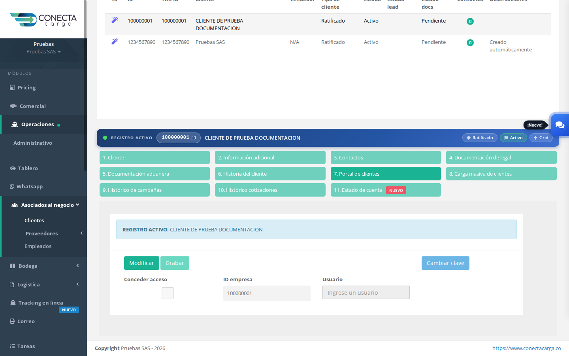The image size is (569, 356).
Task: Expand the Pruebas SAS company dropdown
Action: pos(43,52)
